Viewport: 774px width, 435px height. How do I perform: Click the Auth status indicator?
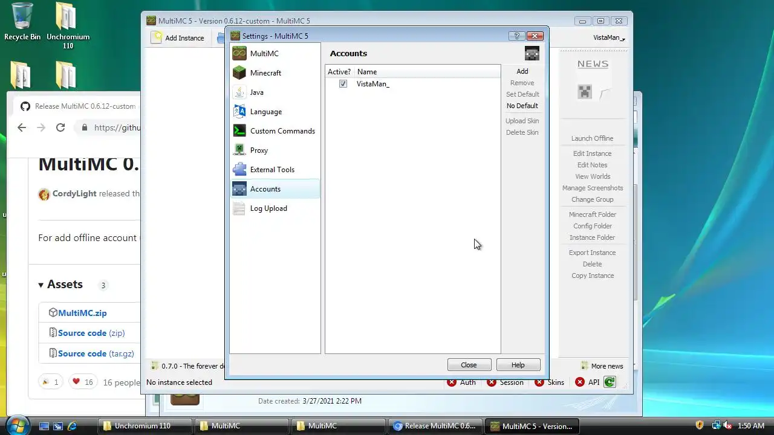point(461,382)
